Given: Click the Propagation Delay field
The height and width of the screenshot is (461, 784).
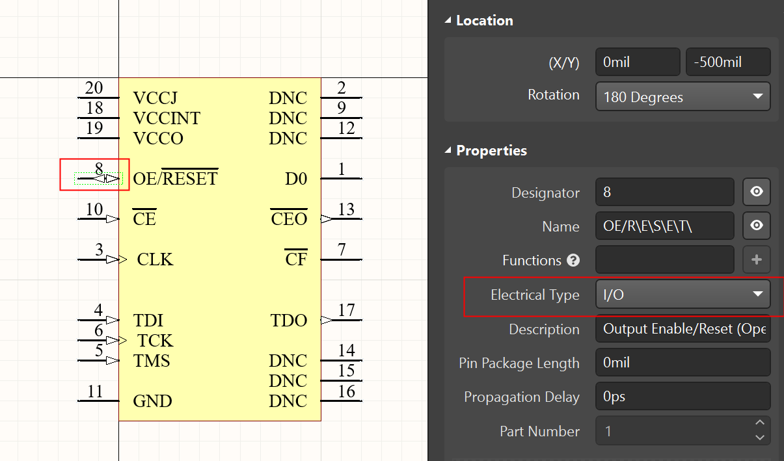Looking at the screenshot, I should coord(683,397).
